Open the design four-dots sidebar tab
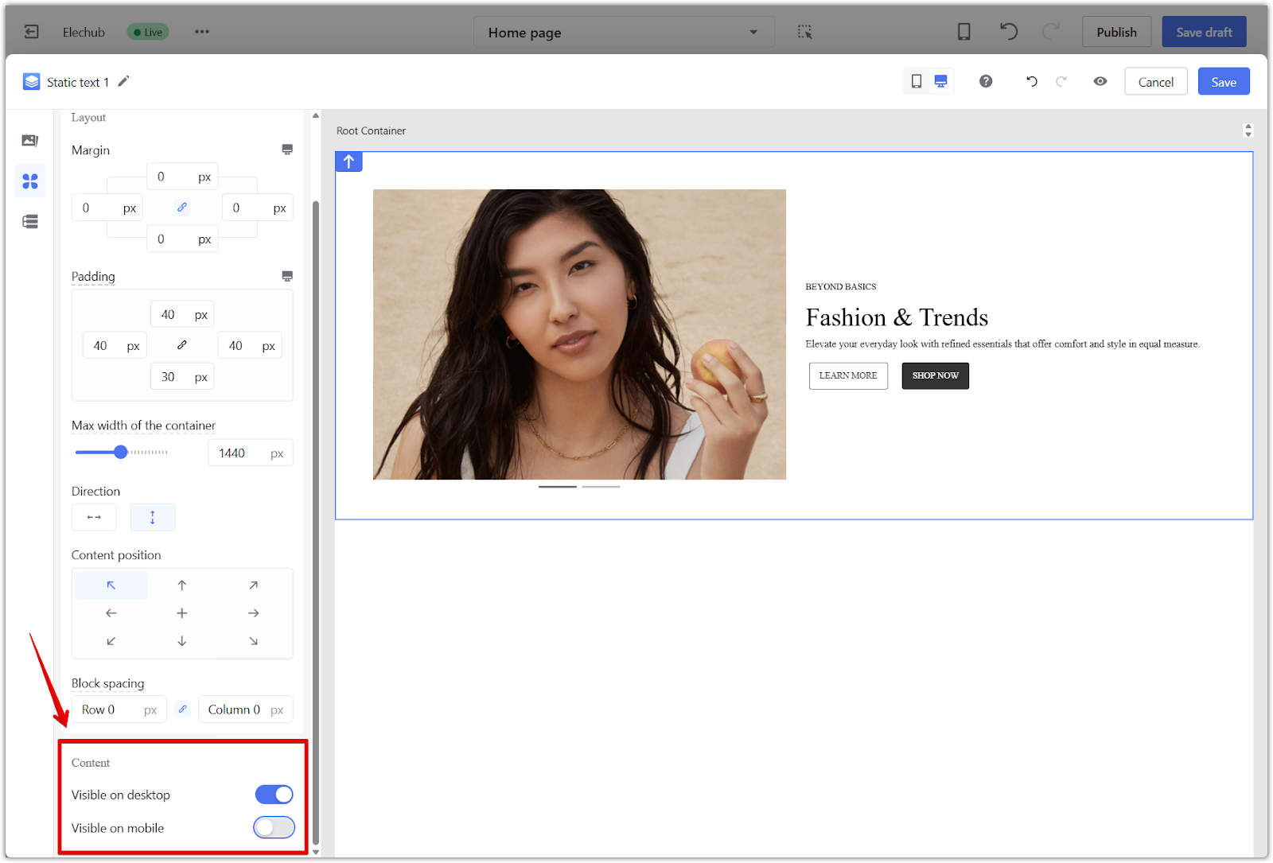 click(30, 181)
